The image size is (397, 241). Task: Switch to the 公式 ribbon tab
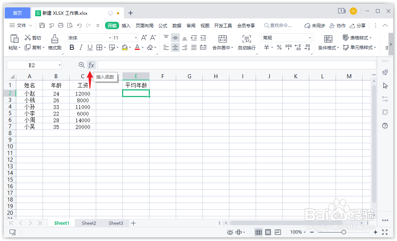point(163,25)
